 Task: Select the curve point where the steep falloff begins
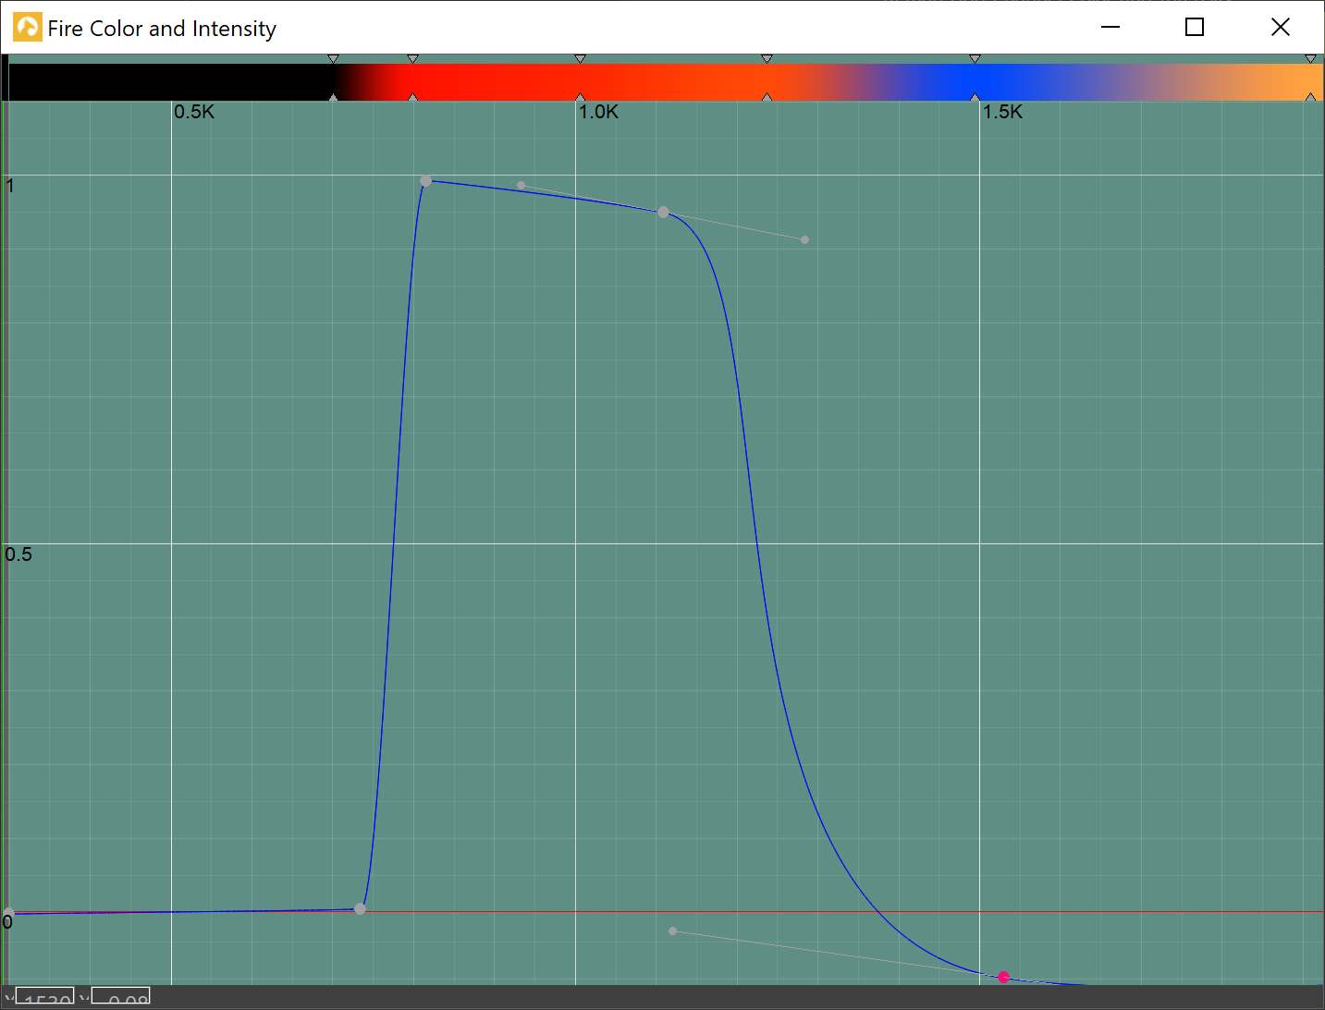click(x=663, y=212)
